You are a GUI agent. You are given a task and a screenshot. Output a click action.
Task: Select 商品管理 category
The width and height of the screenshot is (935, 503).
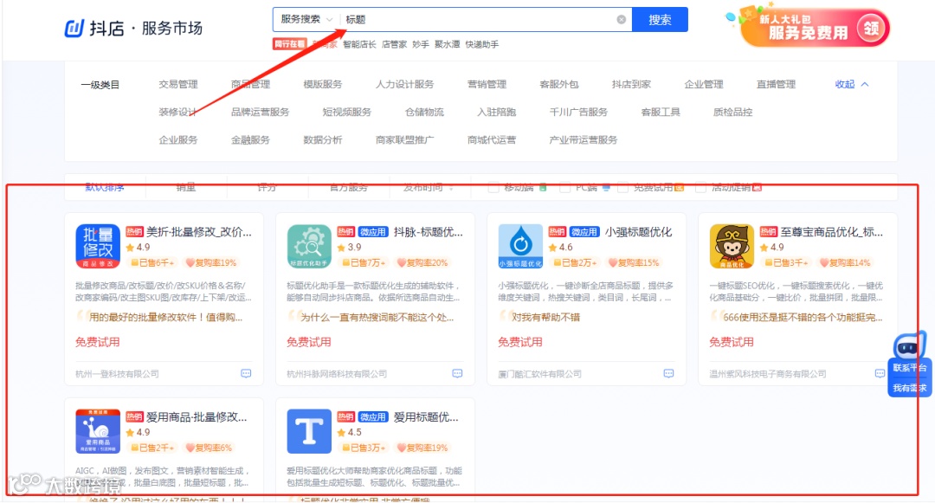point(250,84)
